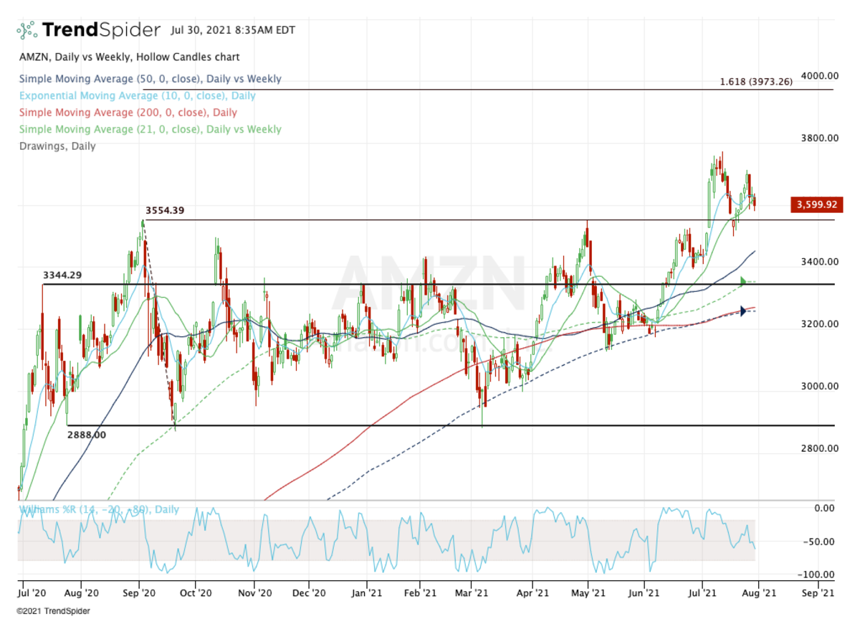
Task: Select the Simple Moving Average (200) legend entry
Action: (x=128, y=112)
